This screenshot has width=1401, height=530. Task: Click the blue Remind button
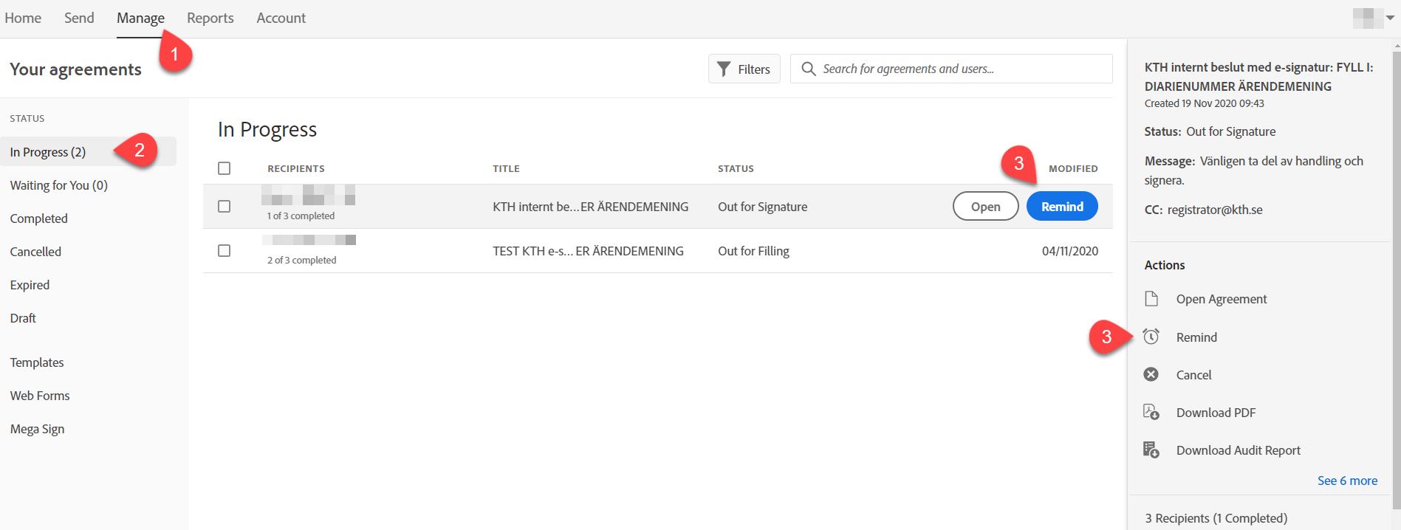[x=1062, y=206]
